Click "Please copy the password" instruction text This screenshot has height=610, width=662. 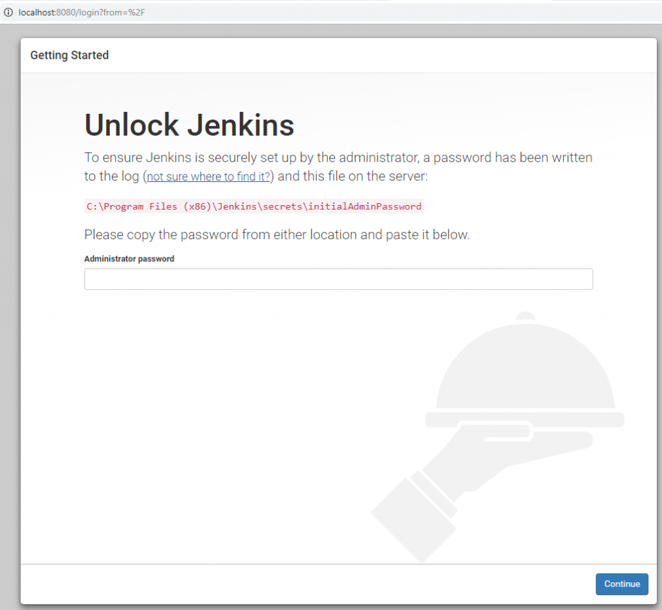pyautogui.click(x=277, y=235)
